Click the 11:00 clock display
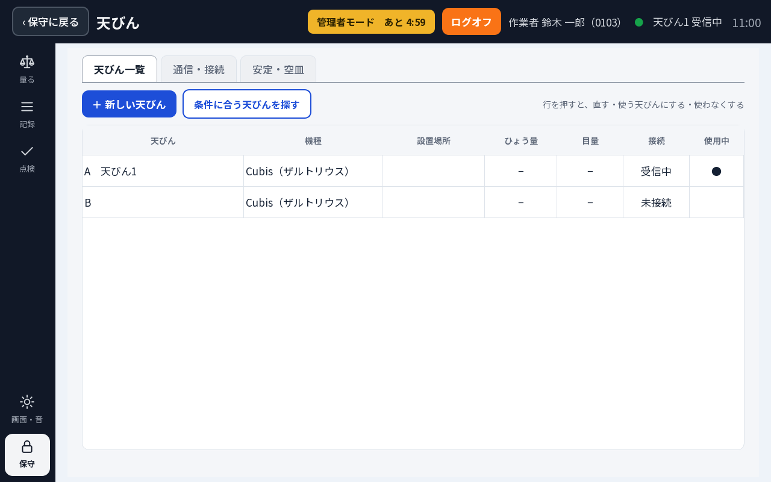 (x=747, y=22)
